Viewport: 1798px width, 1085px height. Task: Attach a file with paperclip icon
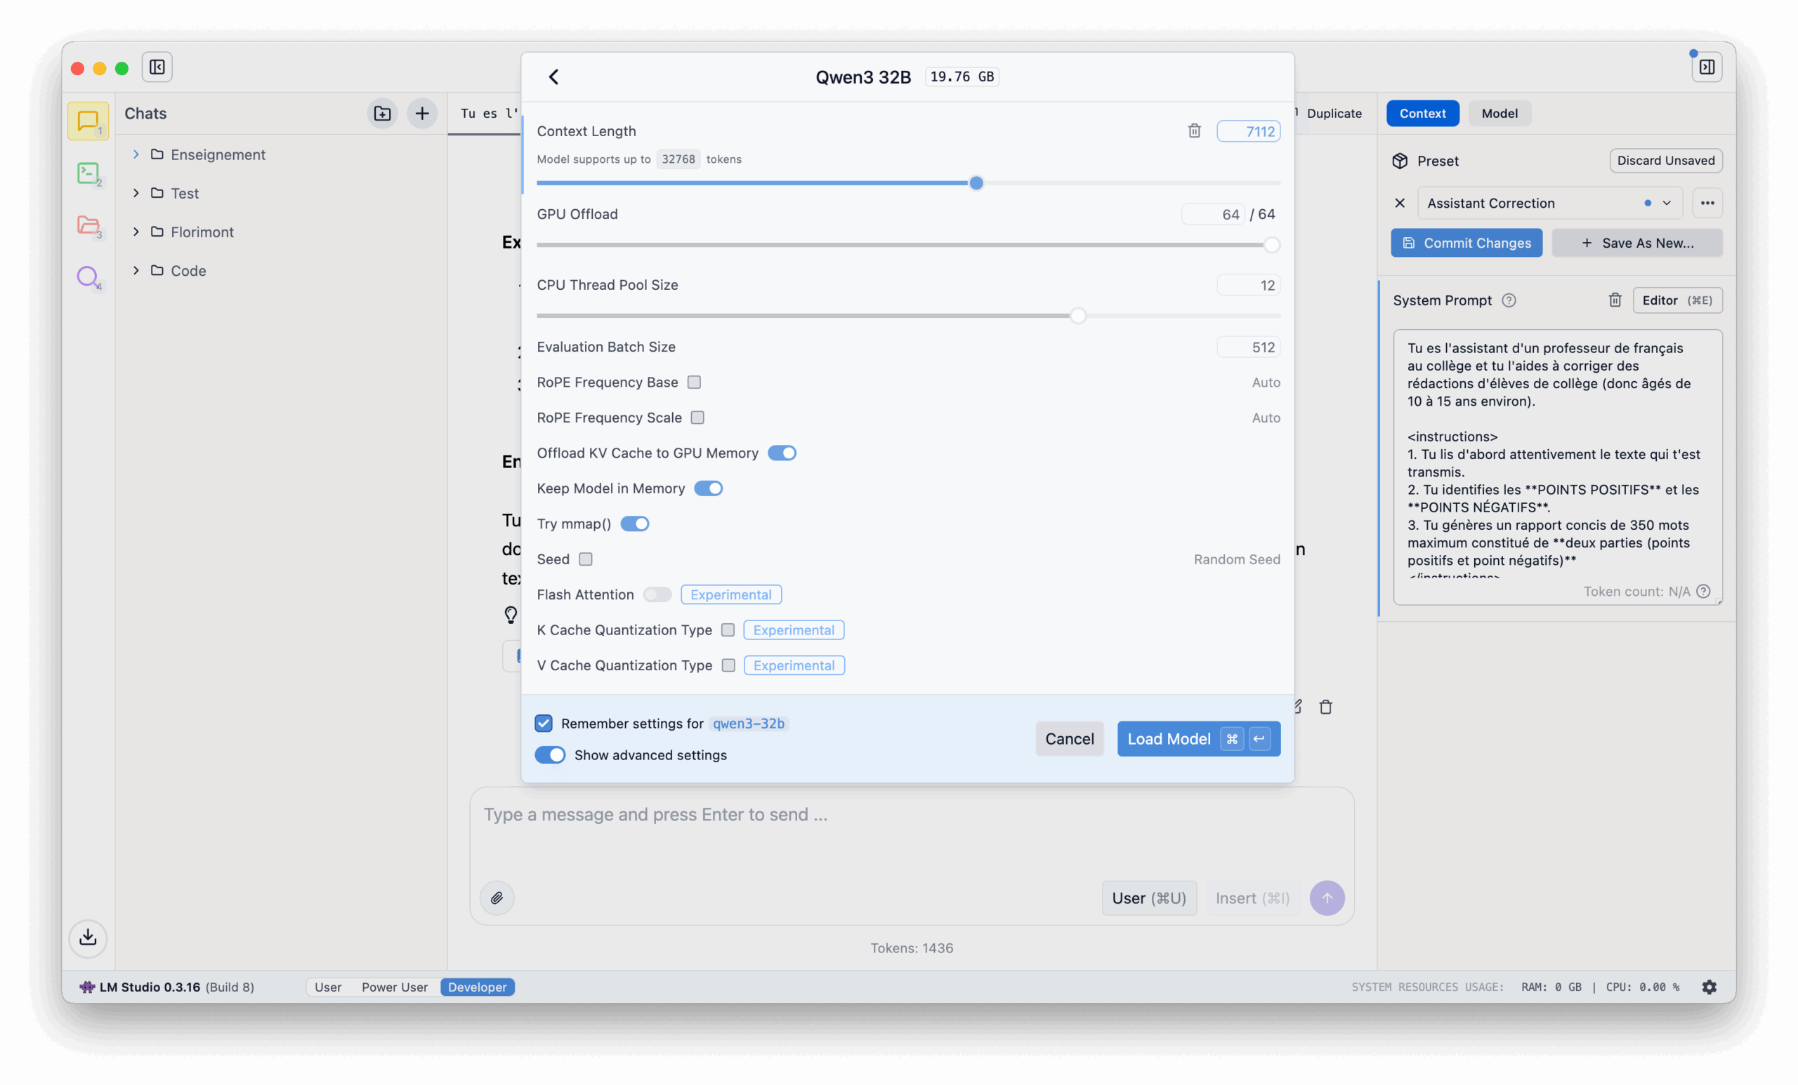click(x=497, y=898)
